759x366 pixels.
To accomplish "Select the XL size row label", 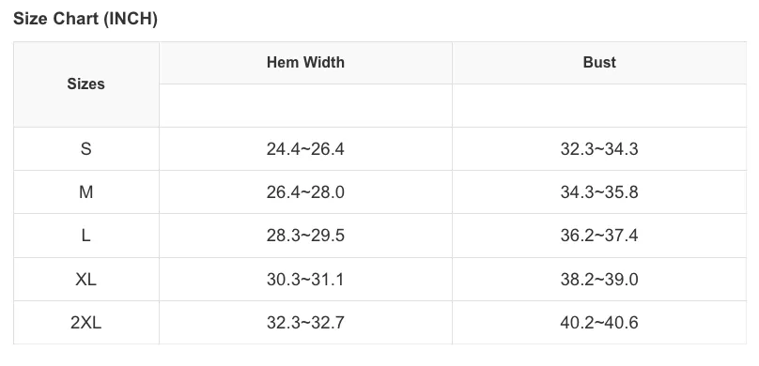I will point(86,279).
